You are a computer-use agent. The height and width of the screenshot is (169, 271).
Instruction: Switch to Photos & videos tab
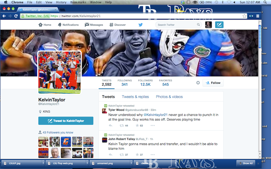[x=169, y=97]
